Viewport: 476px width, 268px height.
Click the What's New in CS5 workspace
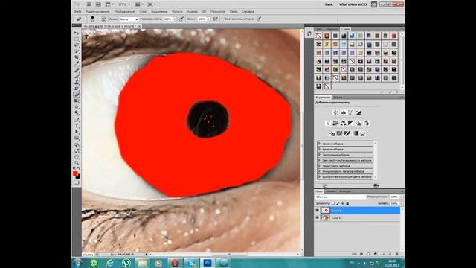click(x=353, y=4)
